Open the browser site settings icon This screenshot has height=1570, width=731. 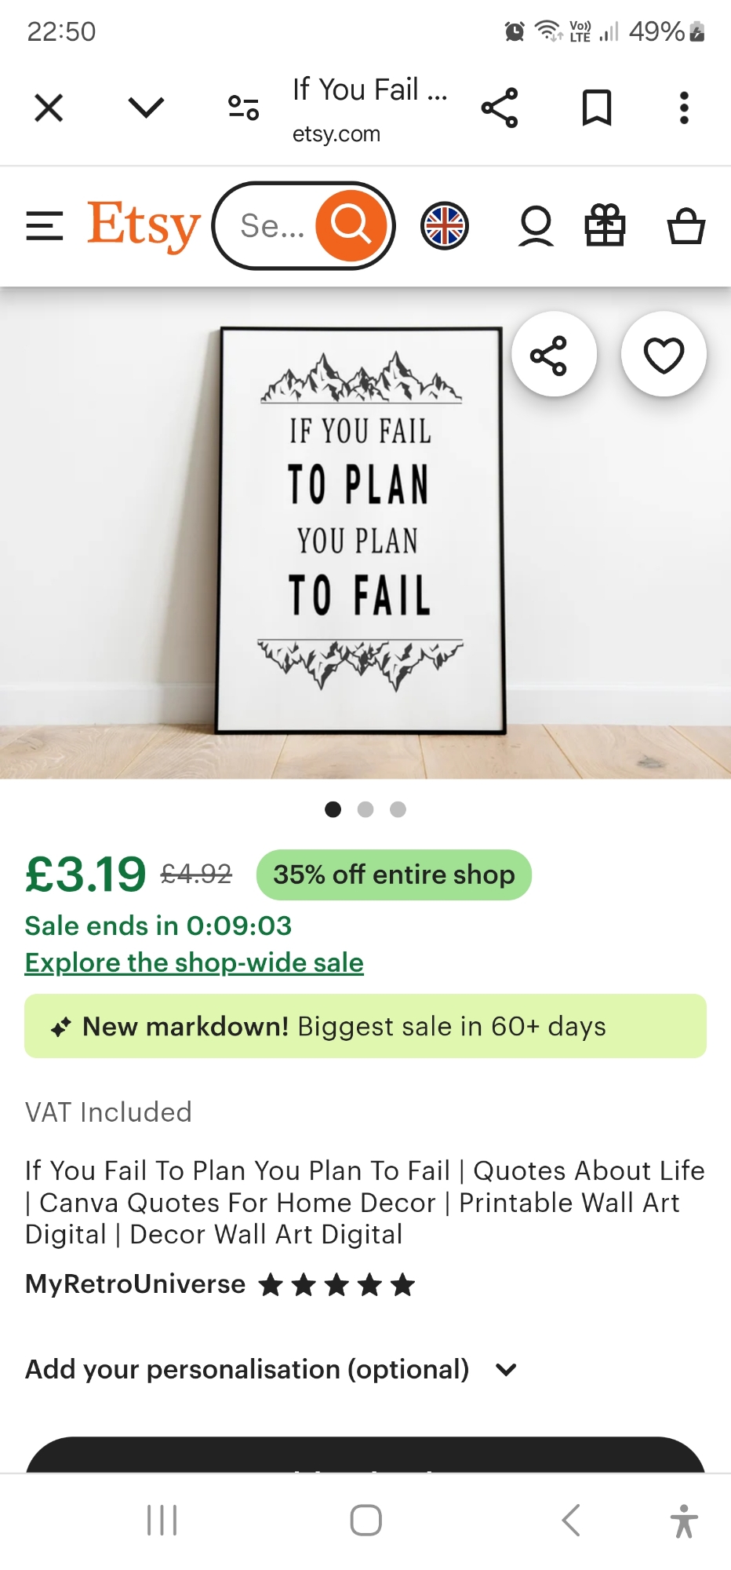click(243, 108)
